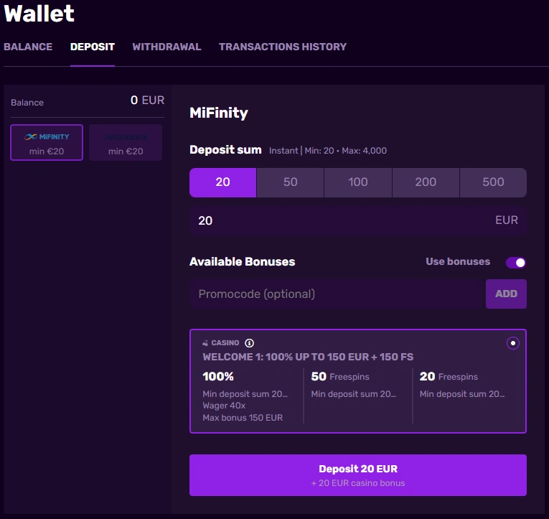Click the Welcome 1 bonus card title
549x519 pixels.
tap(308, 357)
